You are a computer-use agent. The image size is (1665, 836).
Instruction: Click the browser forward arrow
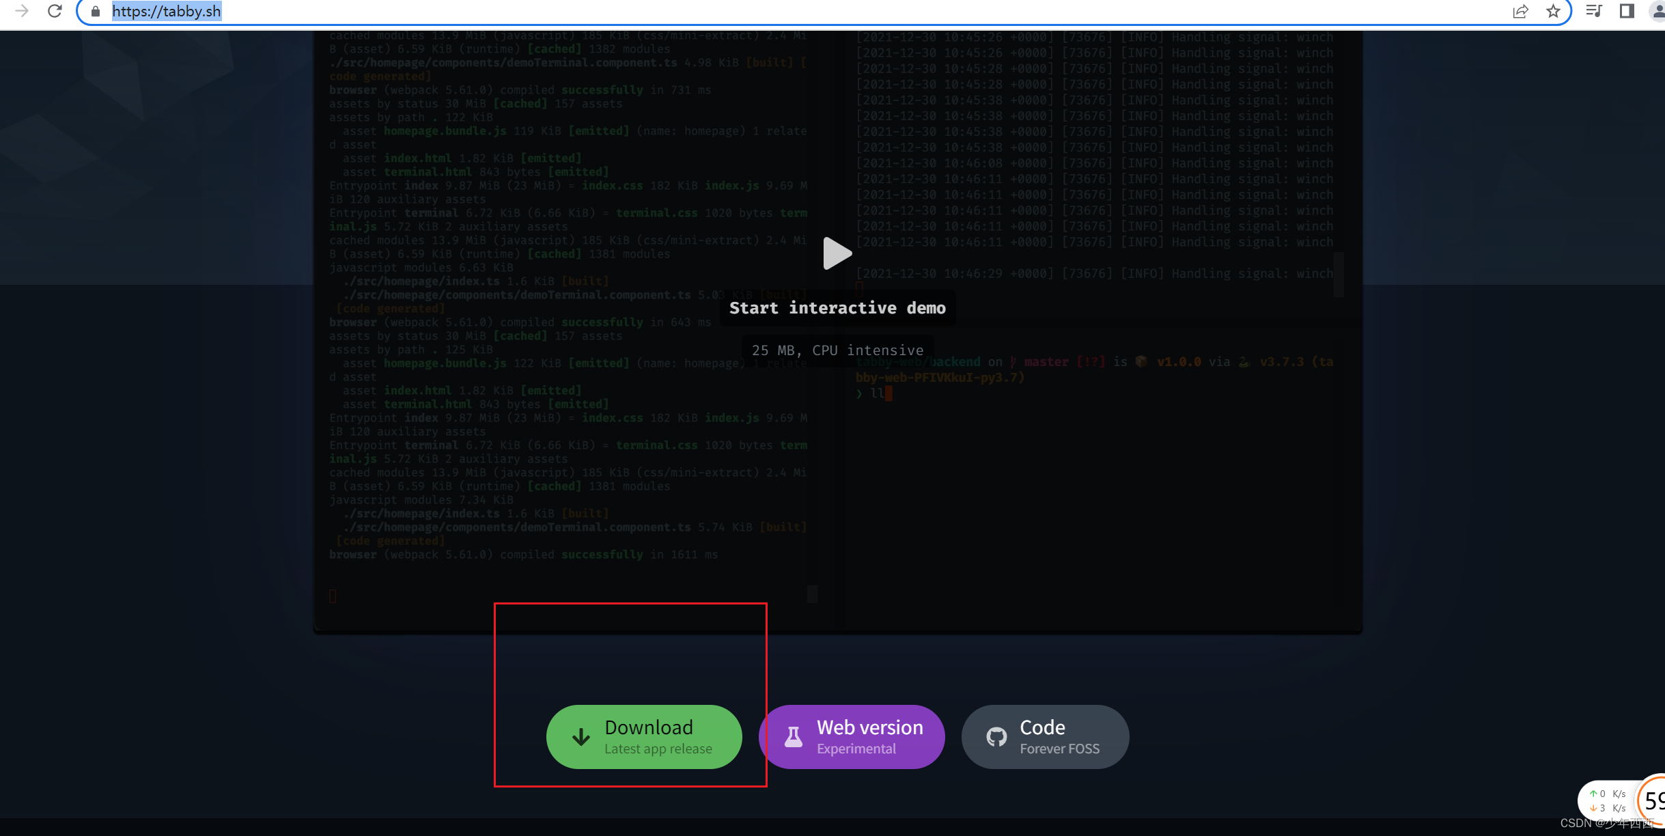pyautogui.click(x=22, y=11)
